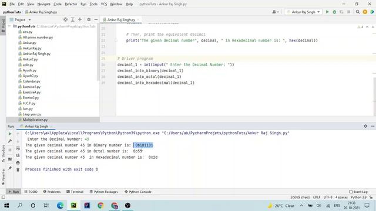Click Python 3.9 interpreter in status bar

(x=358, y=198)
